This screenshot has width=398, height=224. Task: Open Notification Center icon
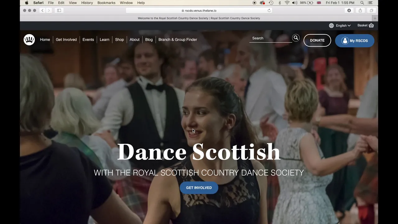(x=370, y=3)
